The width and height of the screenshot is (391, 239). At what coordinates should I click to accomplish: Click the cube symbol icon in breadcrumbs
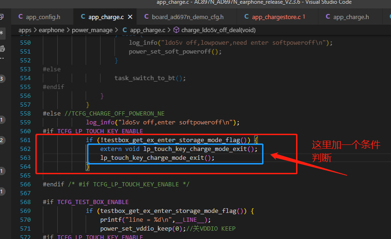point(176,30)
